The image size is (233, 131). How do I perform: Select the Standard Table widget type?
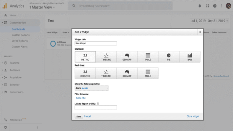pyautogui.click(x=148, y=57)
